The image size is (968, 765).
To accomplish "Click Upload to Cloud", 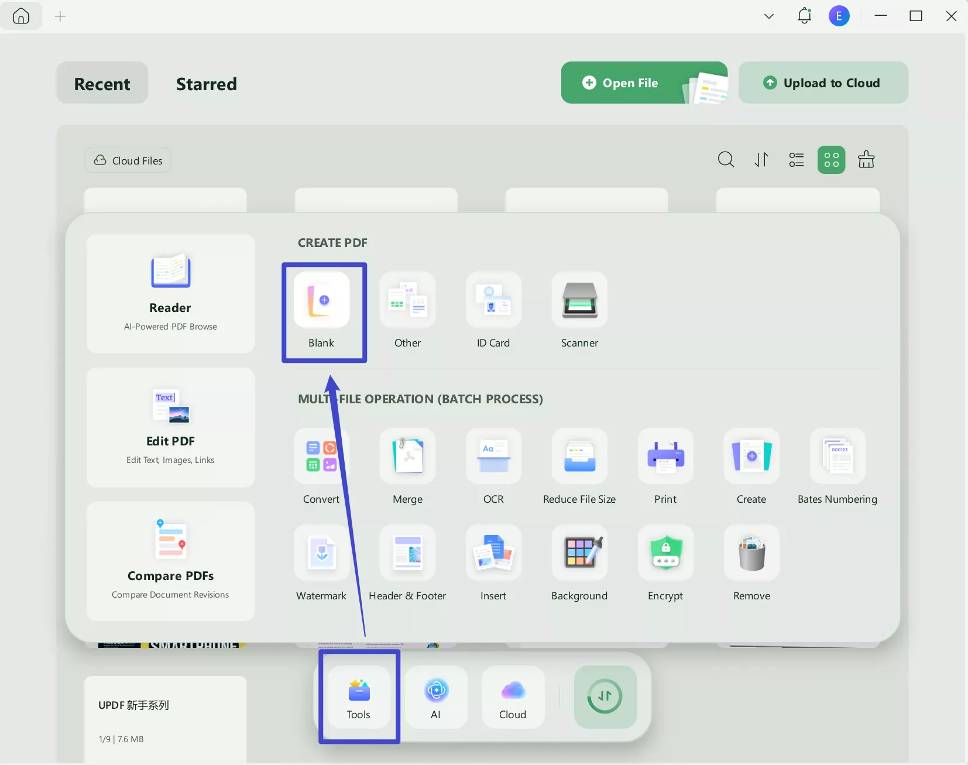I will coord(822,83).
